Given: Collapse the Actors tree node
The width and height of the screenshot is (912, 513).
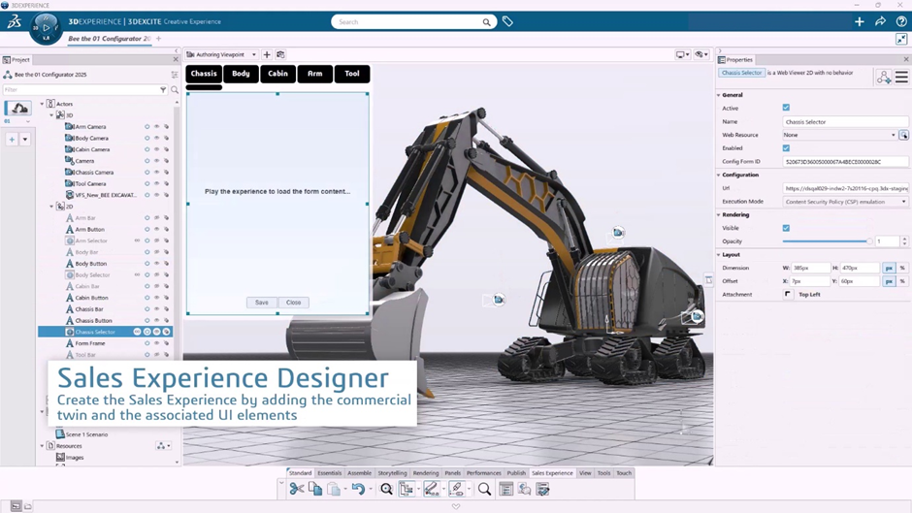Looking at the screenshot, I should click(42, 104).
